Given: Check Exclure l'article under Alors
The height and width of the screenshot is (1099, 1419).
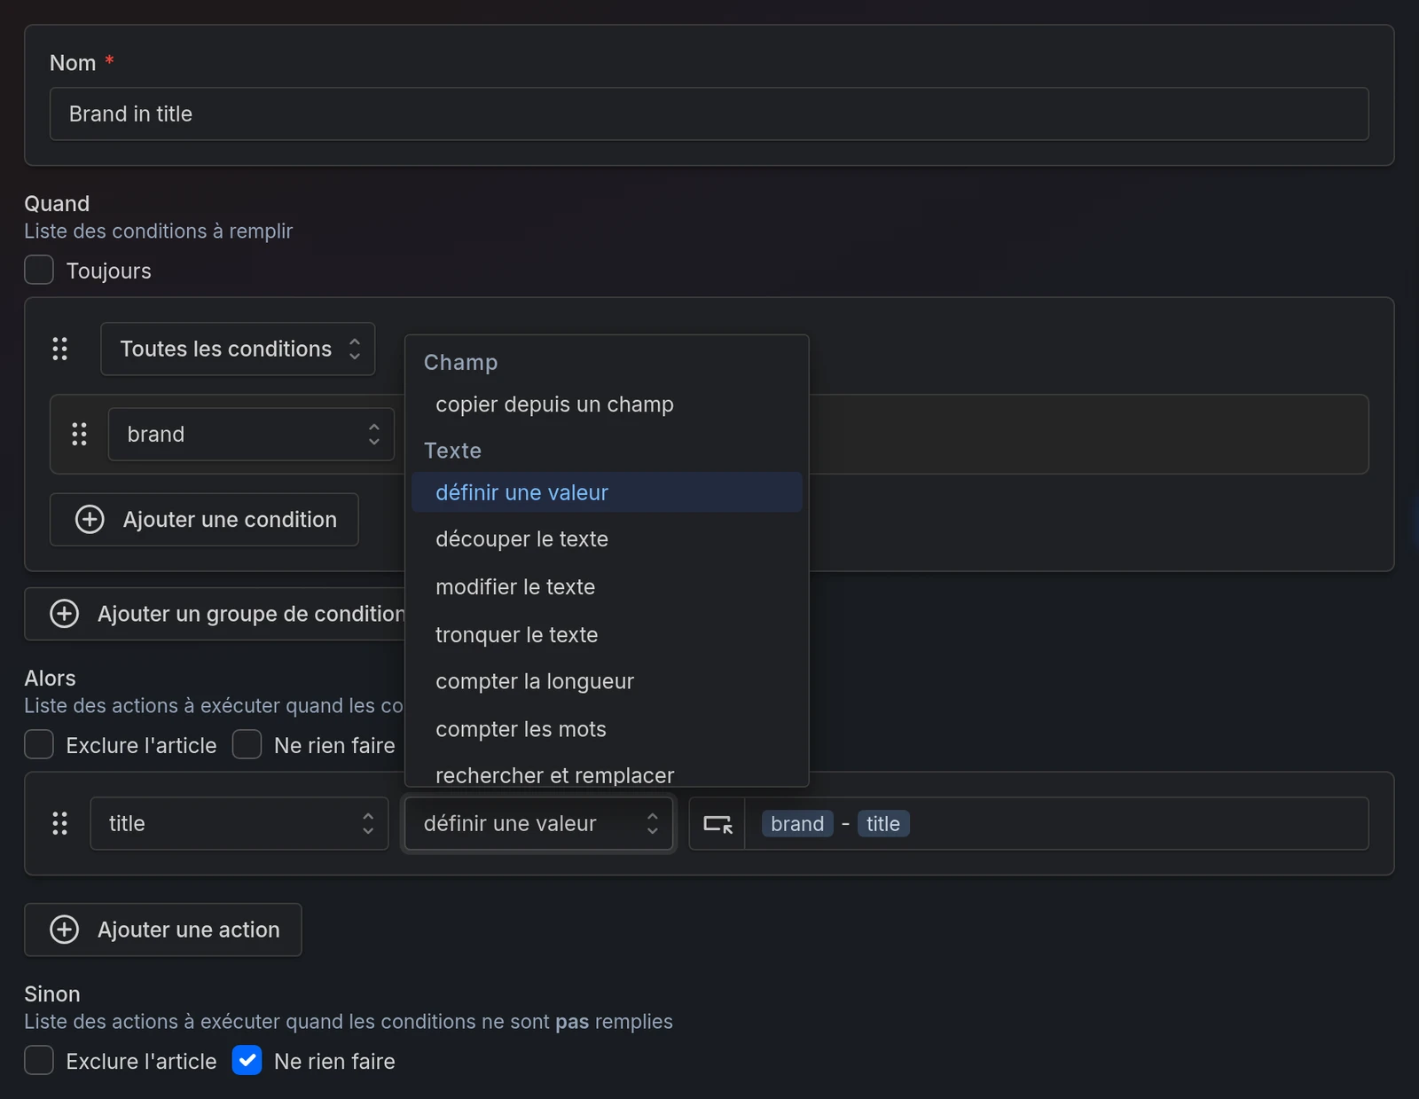Looking at the screenshot, I should click(39, 744).
